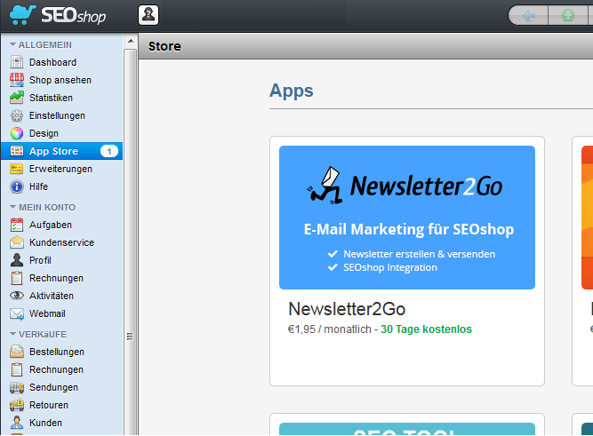Click the Store page title
This screenshot has height=436, width=593.
click(x=164, y=46)
